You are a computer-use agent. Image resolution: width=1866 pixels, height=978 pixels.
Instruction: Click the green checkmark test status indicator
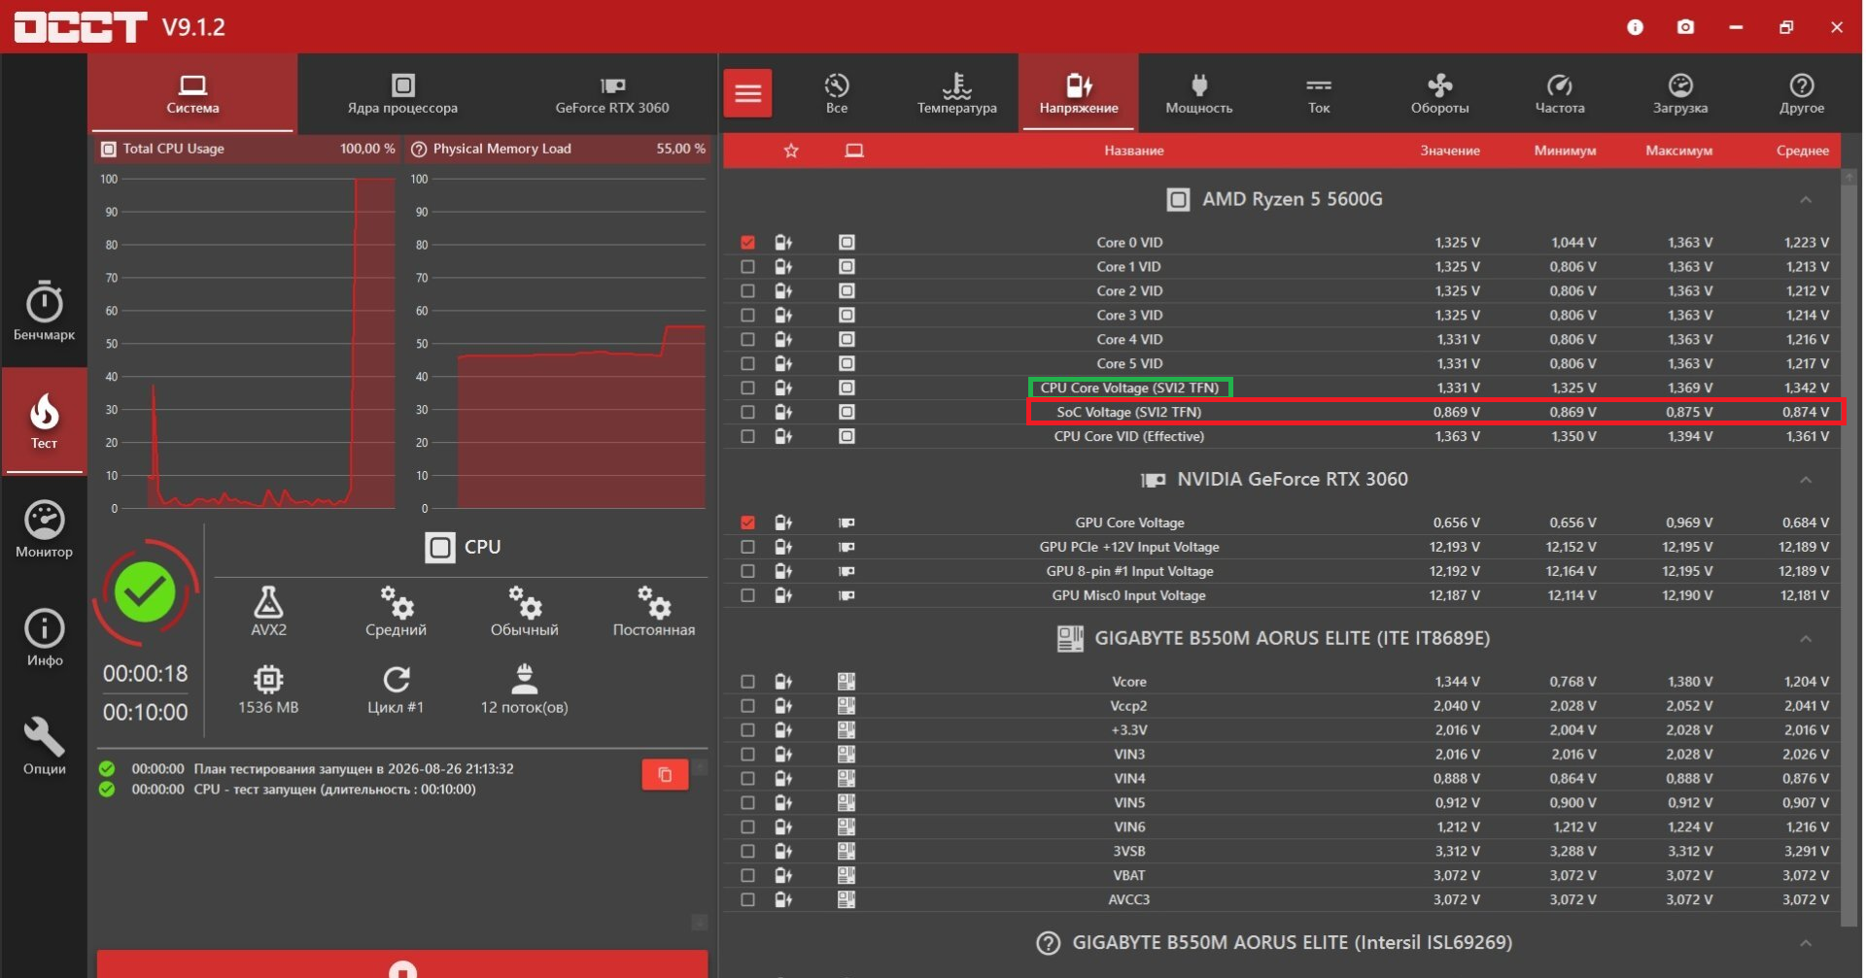pos(145,591)
